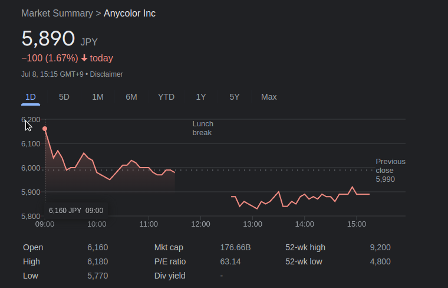Select the 1D range tab
Screen dimensions: 448x288
click(x=31, y=97)
